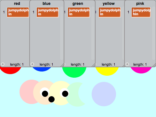The image size is (156, 117).
Task: Click the black nose dot
Action: (x=52, y=99)
